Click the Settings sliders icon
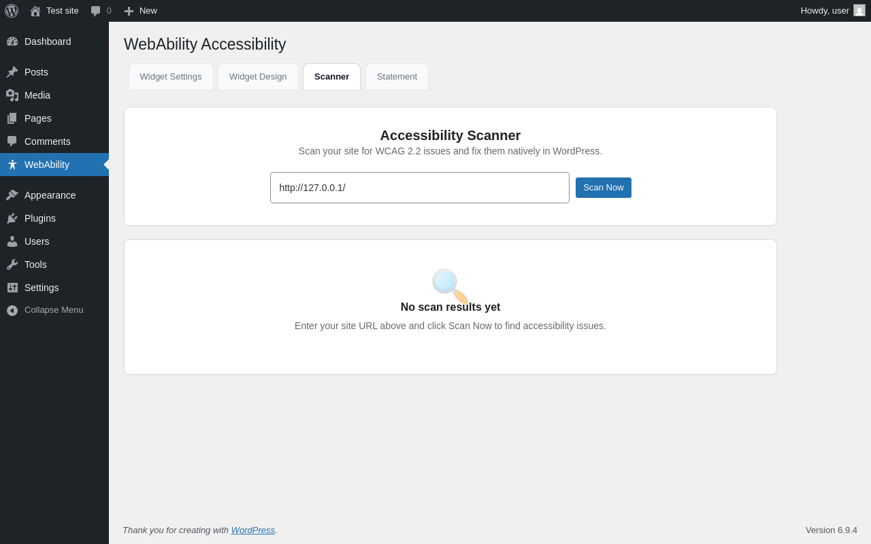The image size is (871, 544). coord(12,288)
